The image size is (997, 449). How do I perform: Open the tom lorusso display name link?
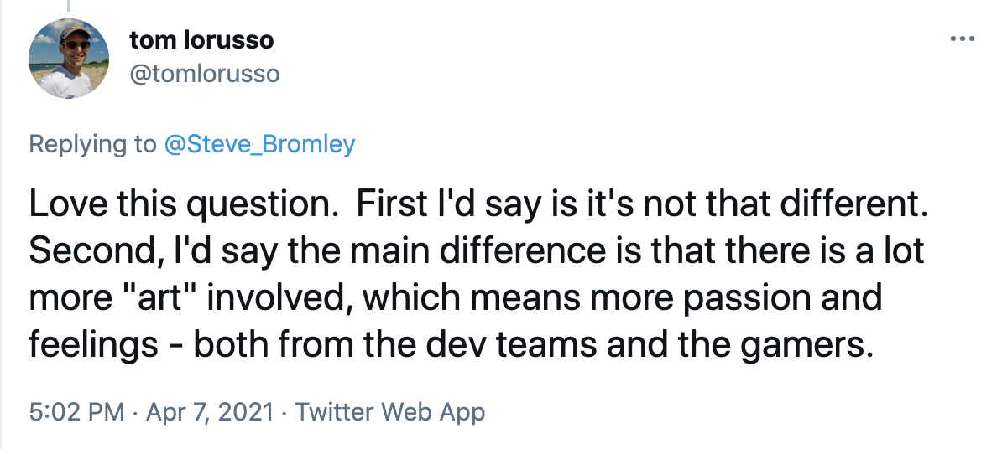tap(201, 39)
